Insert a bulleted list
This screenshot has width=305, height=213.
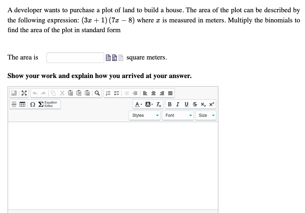coord(116,93)
